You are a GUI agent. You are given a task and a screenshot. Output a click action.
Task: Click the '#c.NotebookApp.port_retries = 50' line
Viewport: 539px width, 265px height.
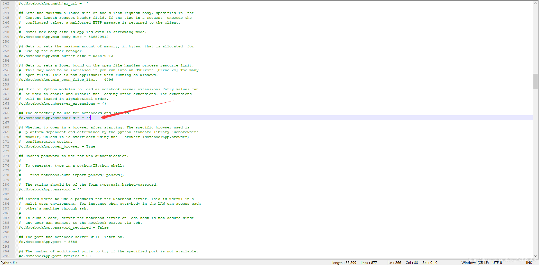click(55, 256)
